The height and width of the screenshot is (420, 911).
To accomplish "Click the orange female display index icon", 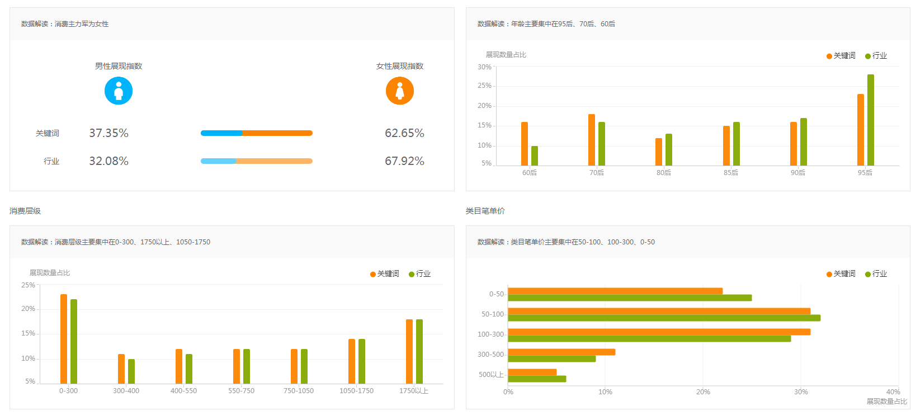I will point(400,91).
